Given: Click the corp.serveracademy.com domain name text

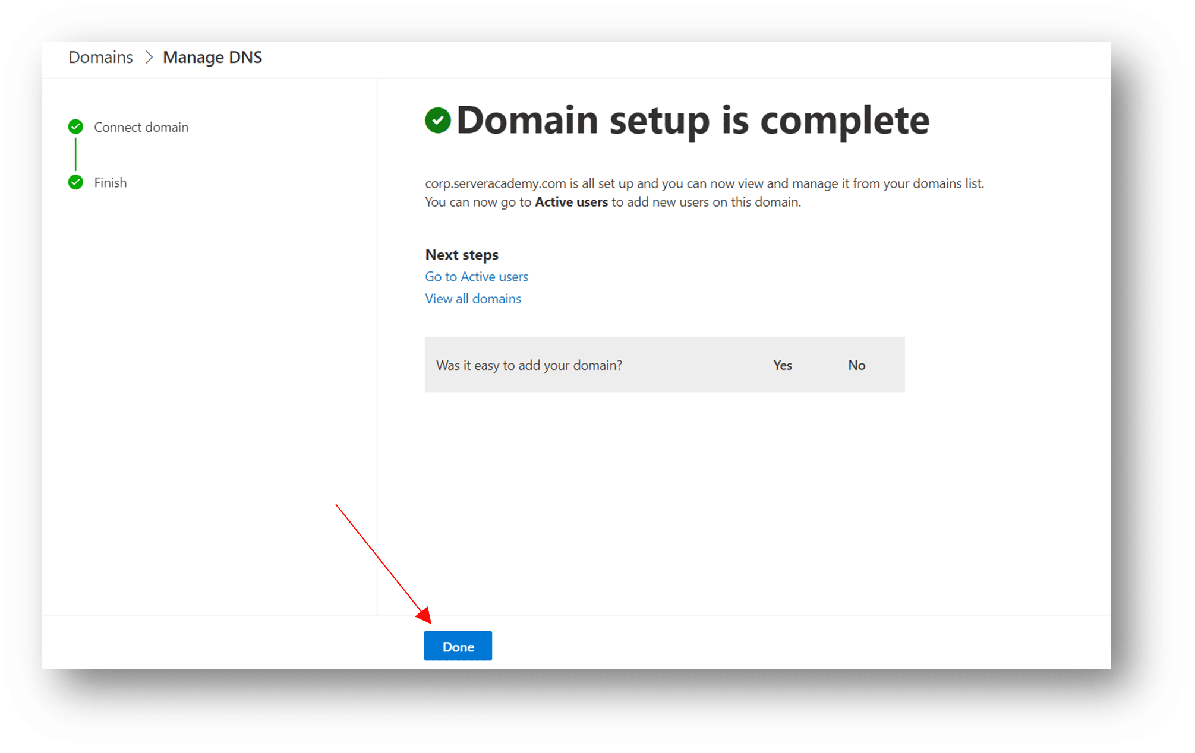Looking at the screenshot, I should coord(495,183).
